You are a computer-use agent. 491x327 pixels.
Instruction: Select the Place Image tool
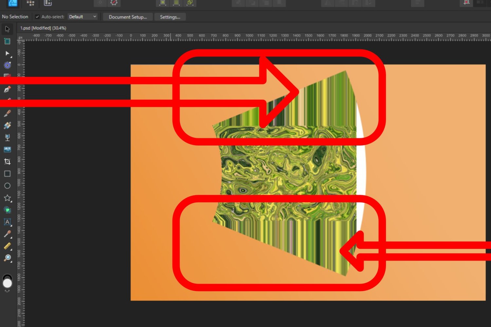[7, 149]
